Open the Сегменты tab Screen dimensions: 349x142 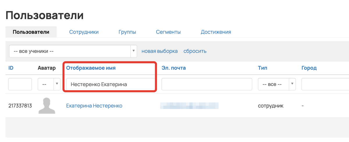click(168, 32)
